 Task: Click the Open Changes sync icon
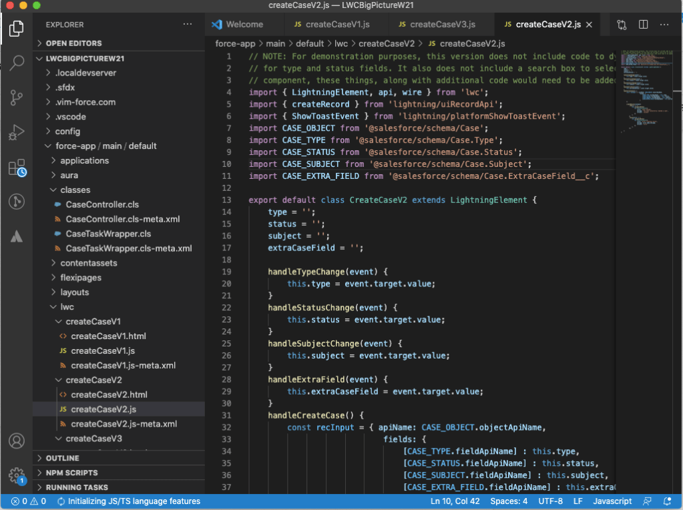pos(621,23)
